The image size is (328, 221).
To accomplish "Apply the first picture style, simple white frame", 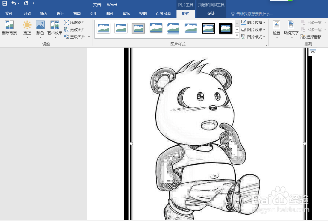I will (104, 28).
